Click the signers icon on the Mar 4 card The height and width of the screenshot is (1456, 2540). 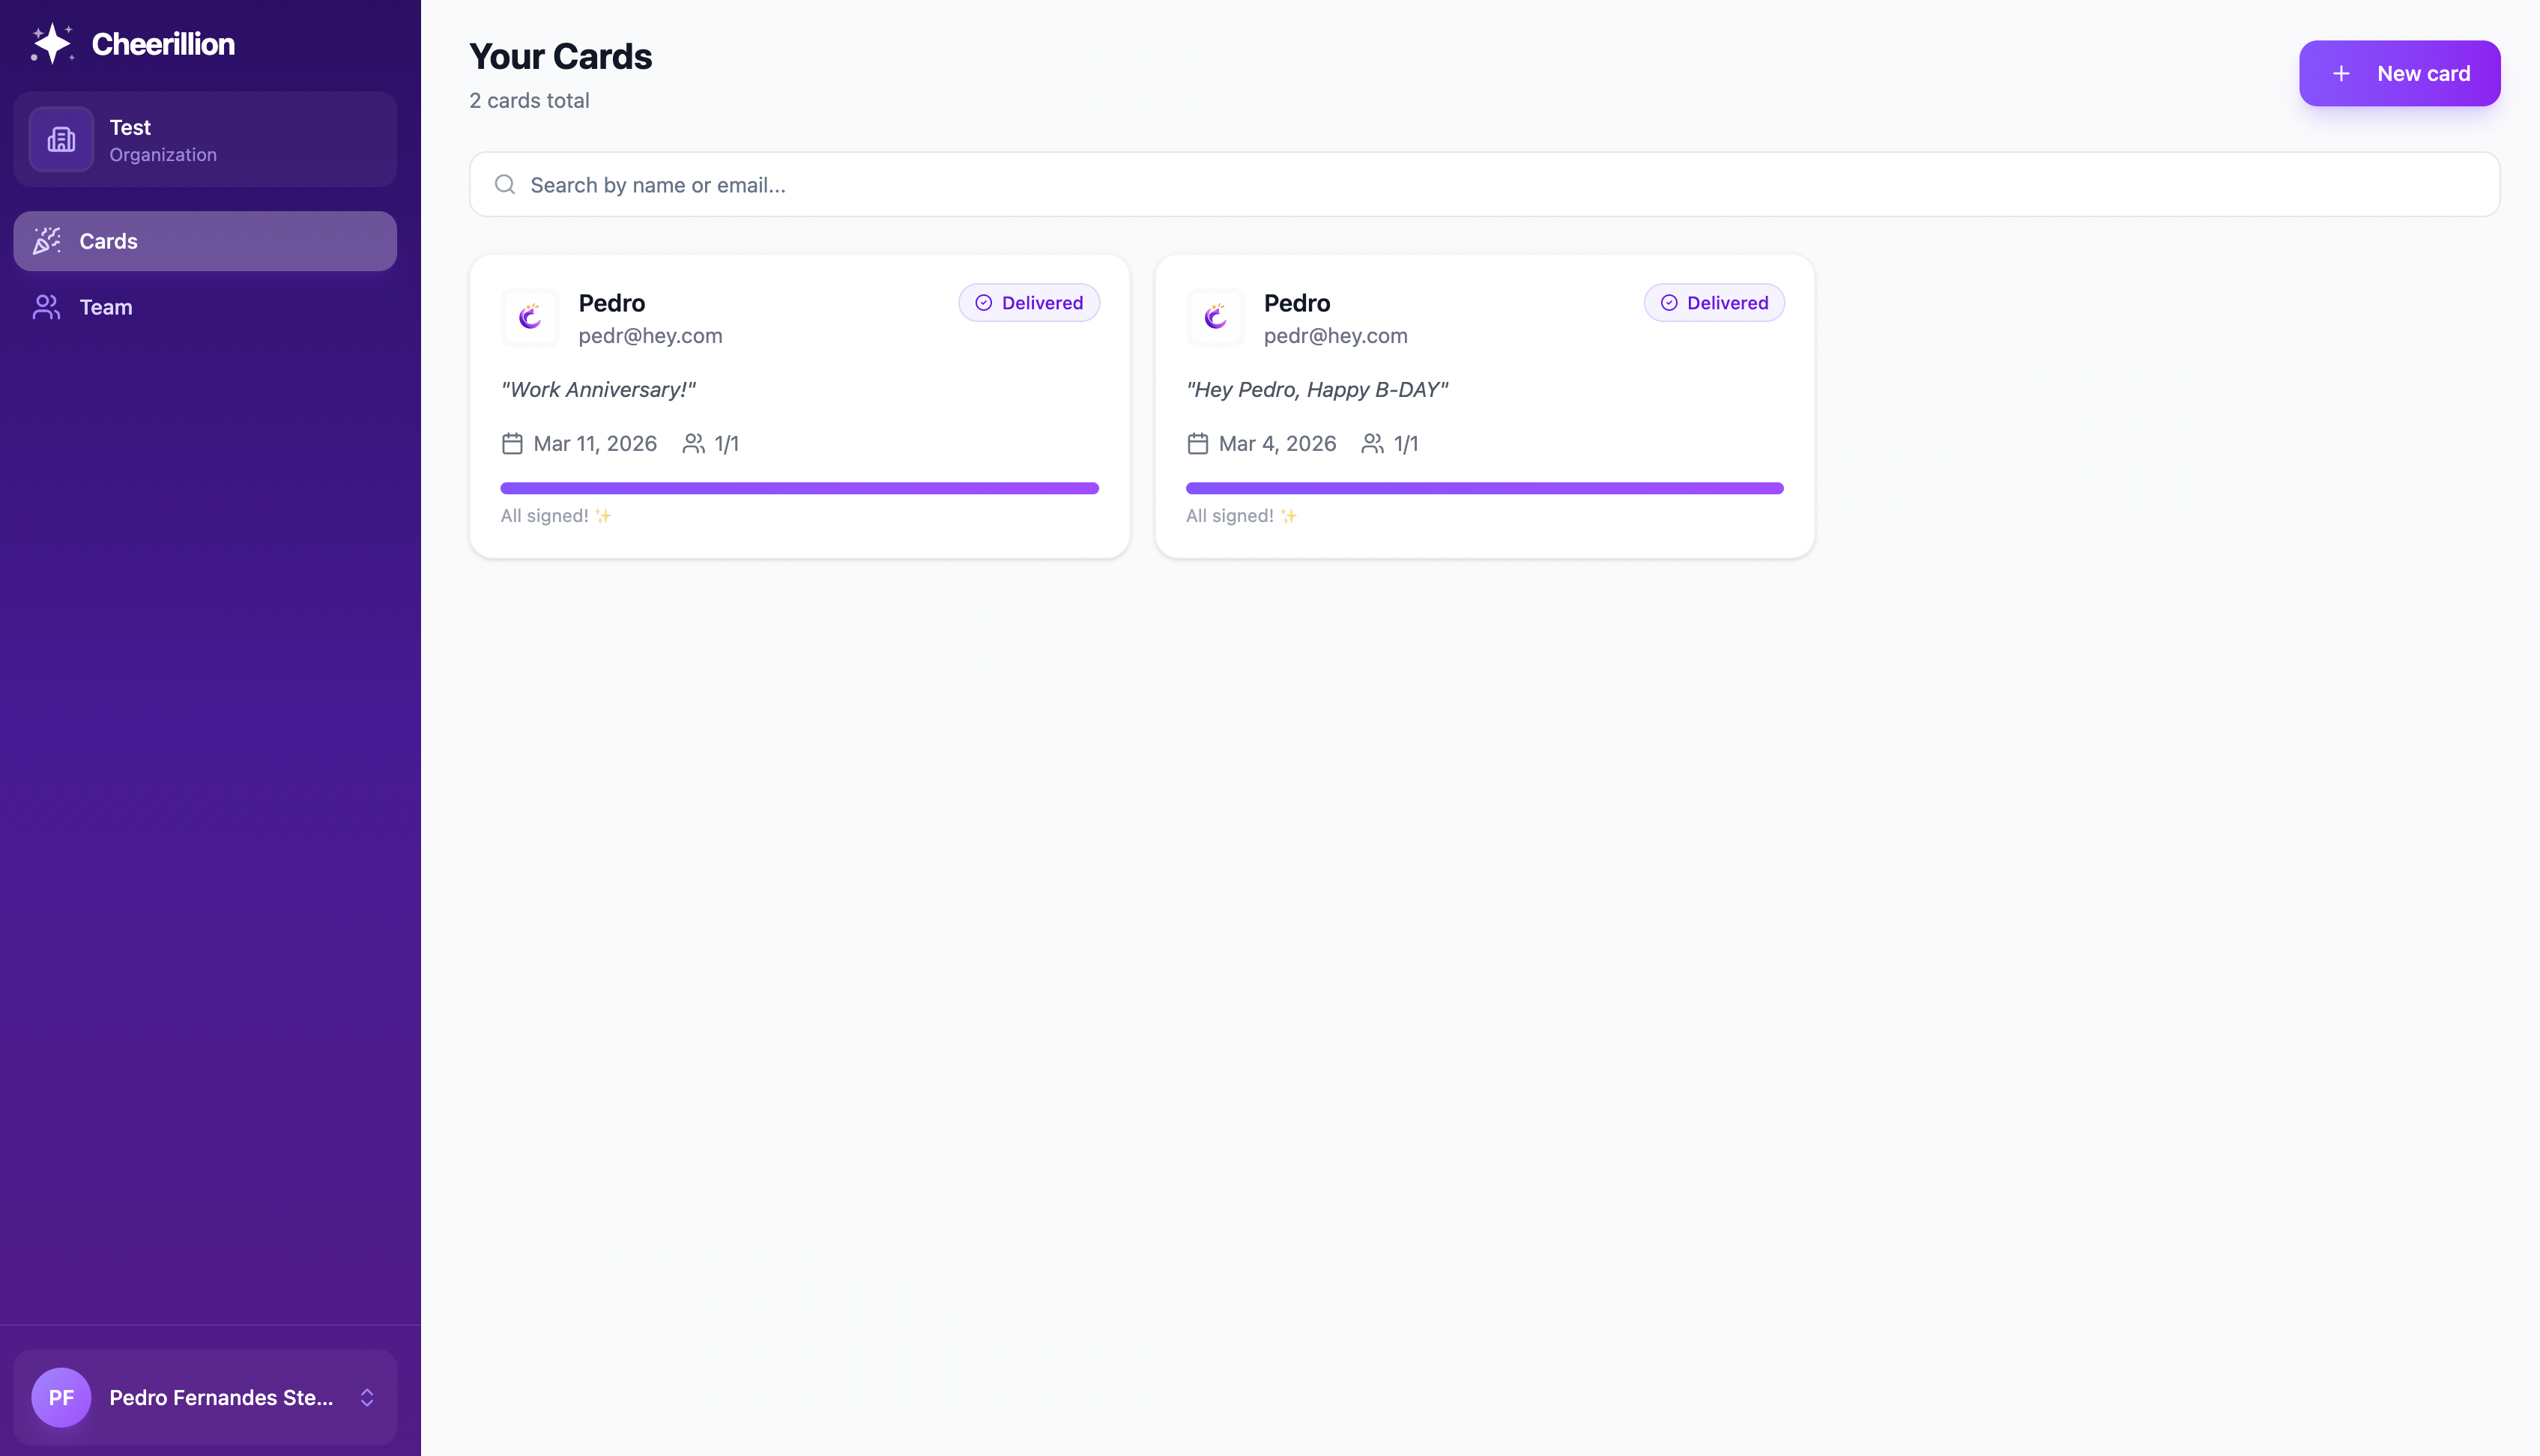[1373, 444]
